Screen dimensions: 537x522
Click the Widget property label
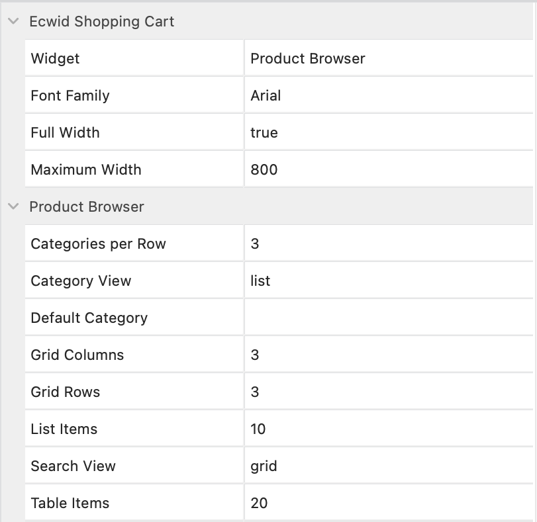[54, 58]
